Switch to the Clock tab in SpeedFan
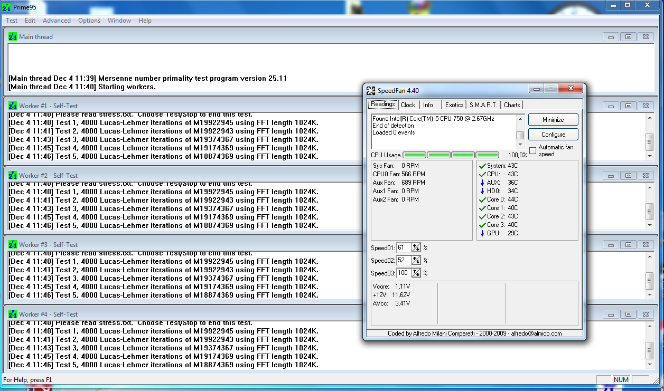This screenshot has width=664, height=391. (x=408, y=105)
